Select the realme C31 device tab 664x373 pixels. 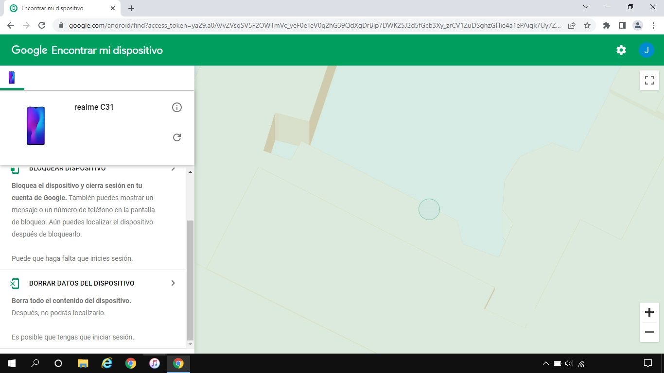pyautogui.click(x=11, y=77)
